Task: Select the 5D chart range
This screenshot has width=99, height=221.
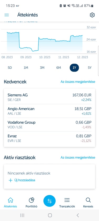Action: [x=10, y=68]
